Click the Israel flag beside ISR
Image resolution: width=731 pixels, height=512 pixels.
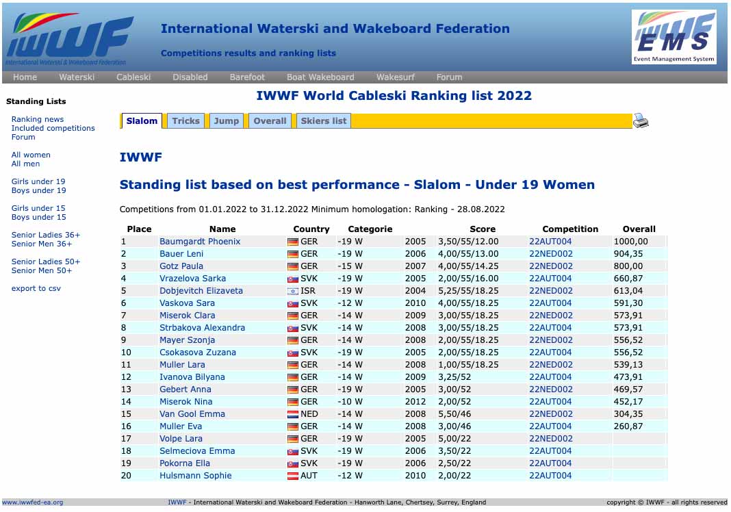293,291
